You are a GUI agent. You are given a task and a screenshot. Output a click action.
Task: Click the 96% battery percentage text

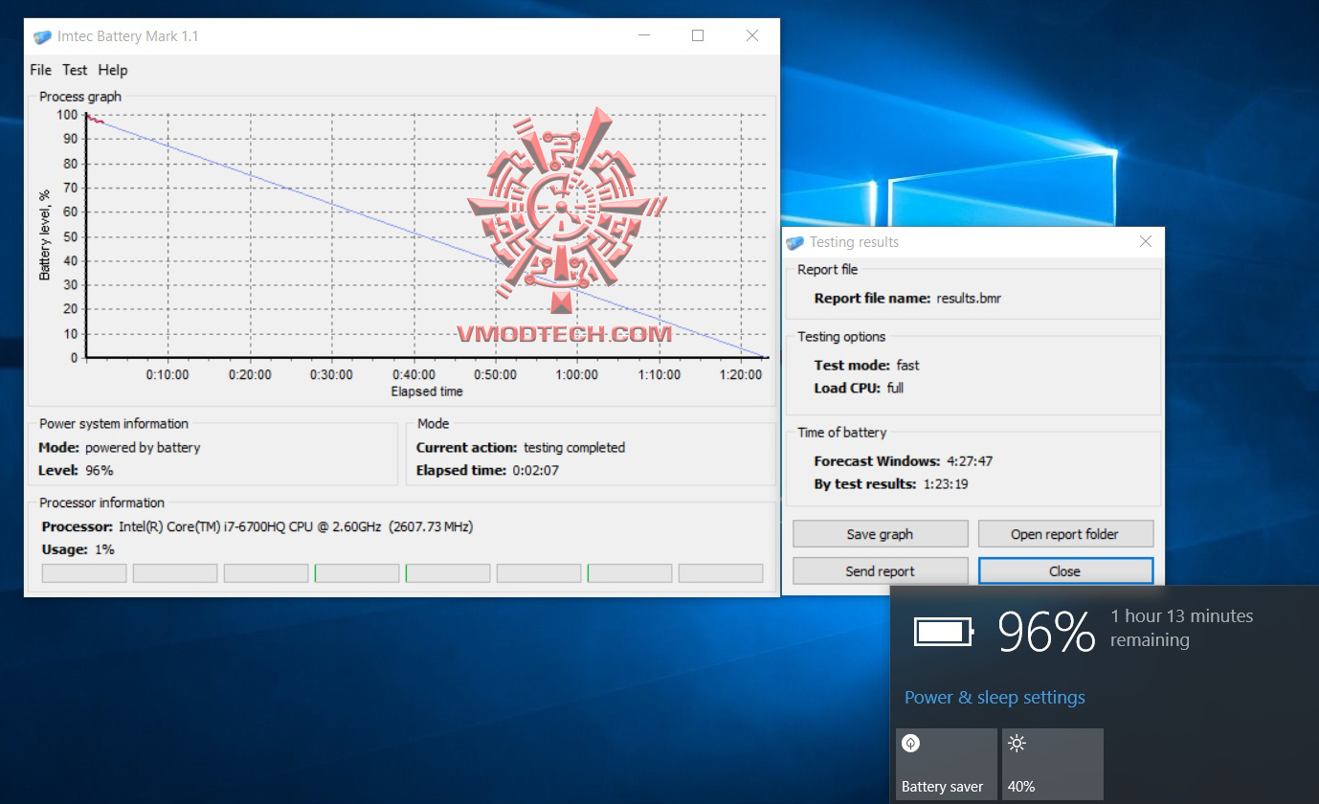(1046, 629)
